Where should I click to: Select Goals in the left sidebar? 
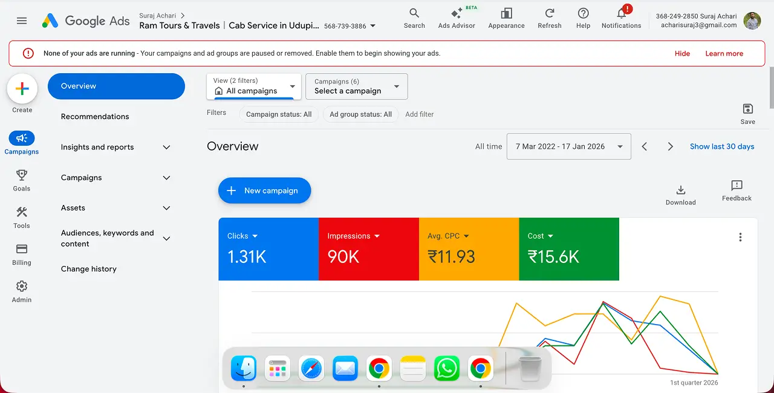coord(21,180)
